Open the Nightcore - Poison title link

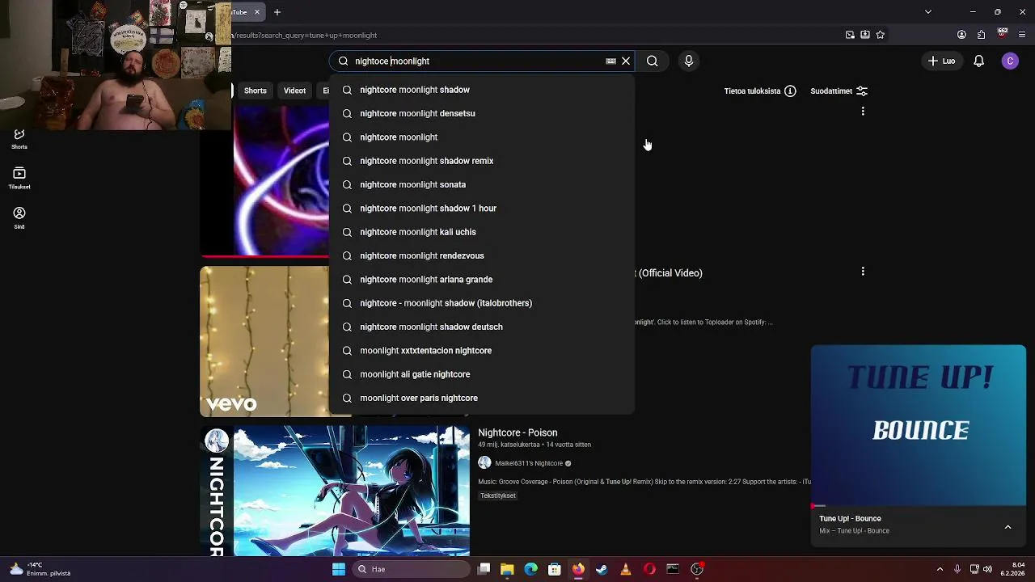tap(517, 432)
